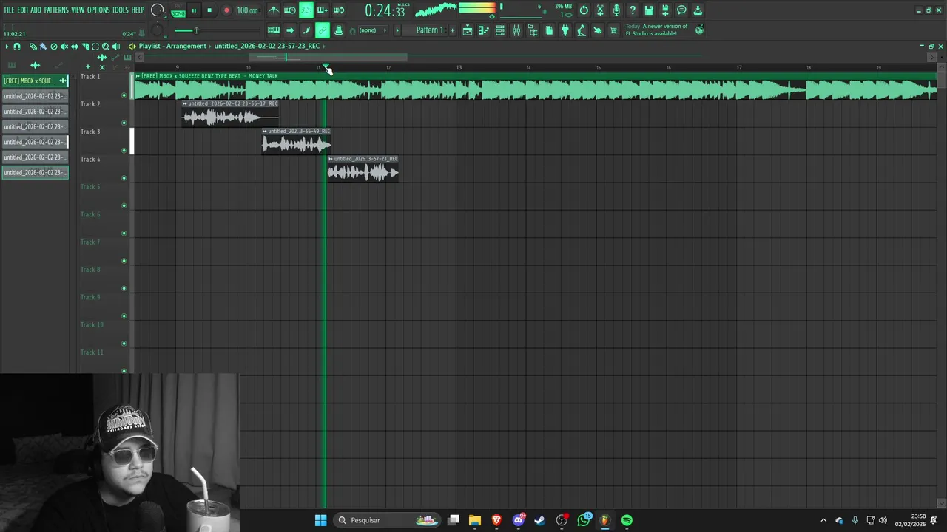This screenshot has width=947, height=532.
Task: Open the plugin database plug icon
Action: [x=565, y=30]
